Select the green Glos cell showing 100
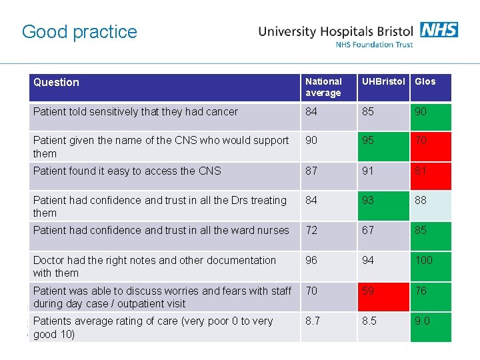 (x=430, y=266)
